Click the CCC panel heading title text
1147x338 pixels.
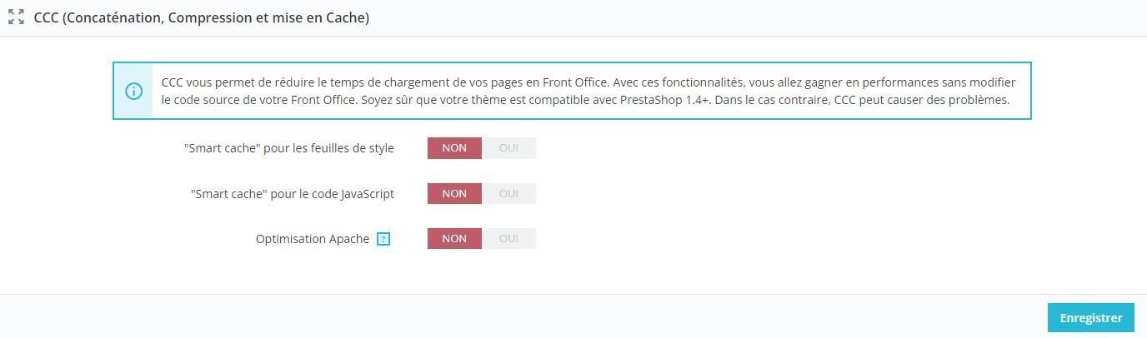click(x=201, y=17)
